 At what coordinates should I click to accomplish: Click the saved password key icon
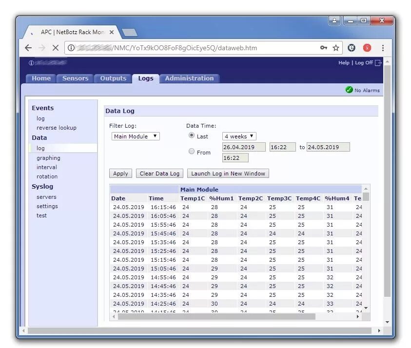[x=324, y=48]
